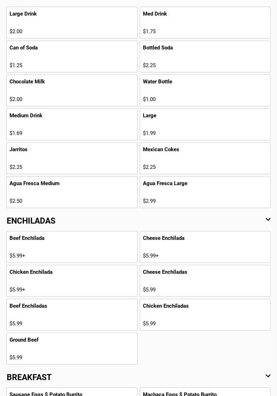Image resolution: width=277 pixels, height=396 pixels.
Task: Select Cheese Enchilada priced $5.99+
Action: [205, 247]
